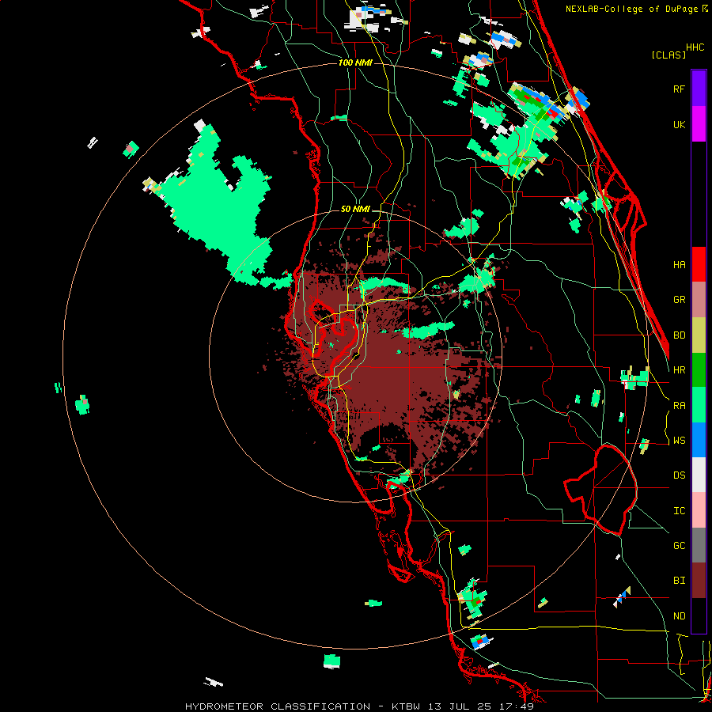Click the HA red legend color swatch
Screen dimensions: 712x712
click(699, 264)
